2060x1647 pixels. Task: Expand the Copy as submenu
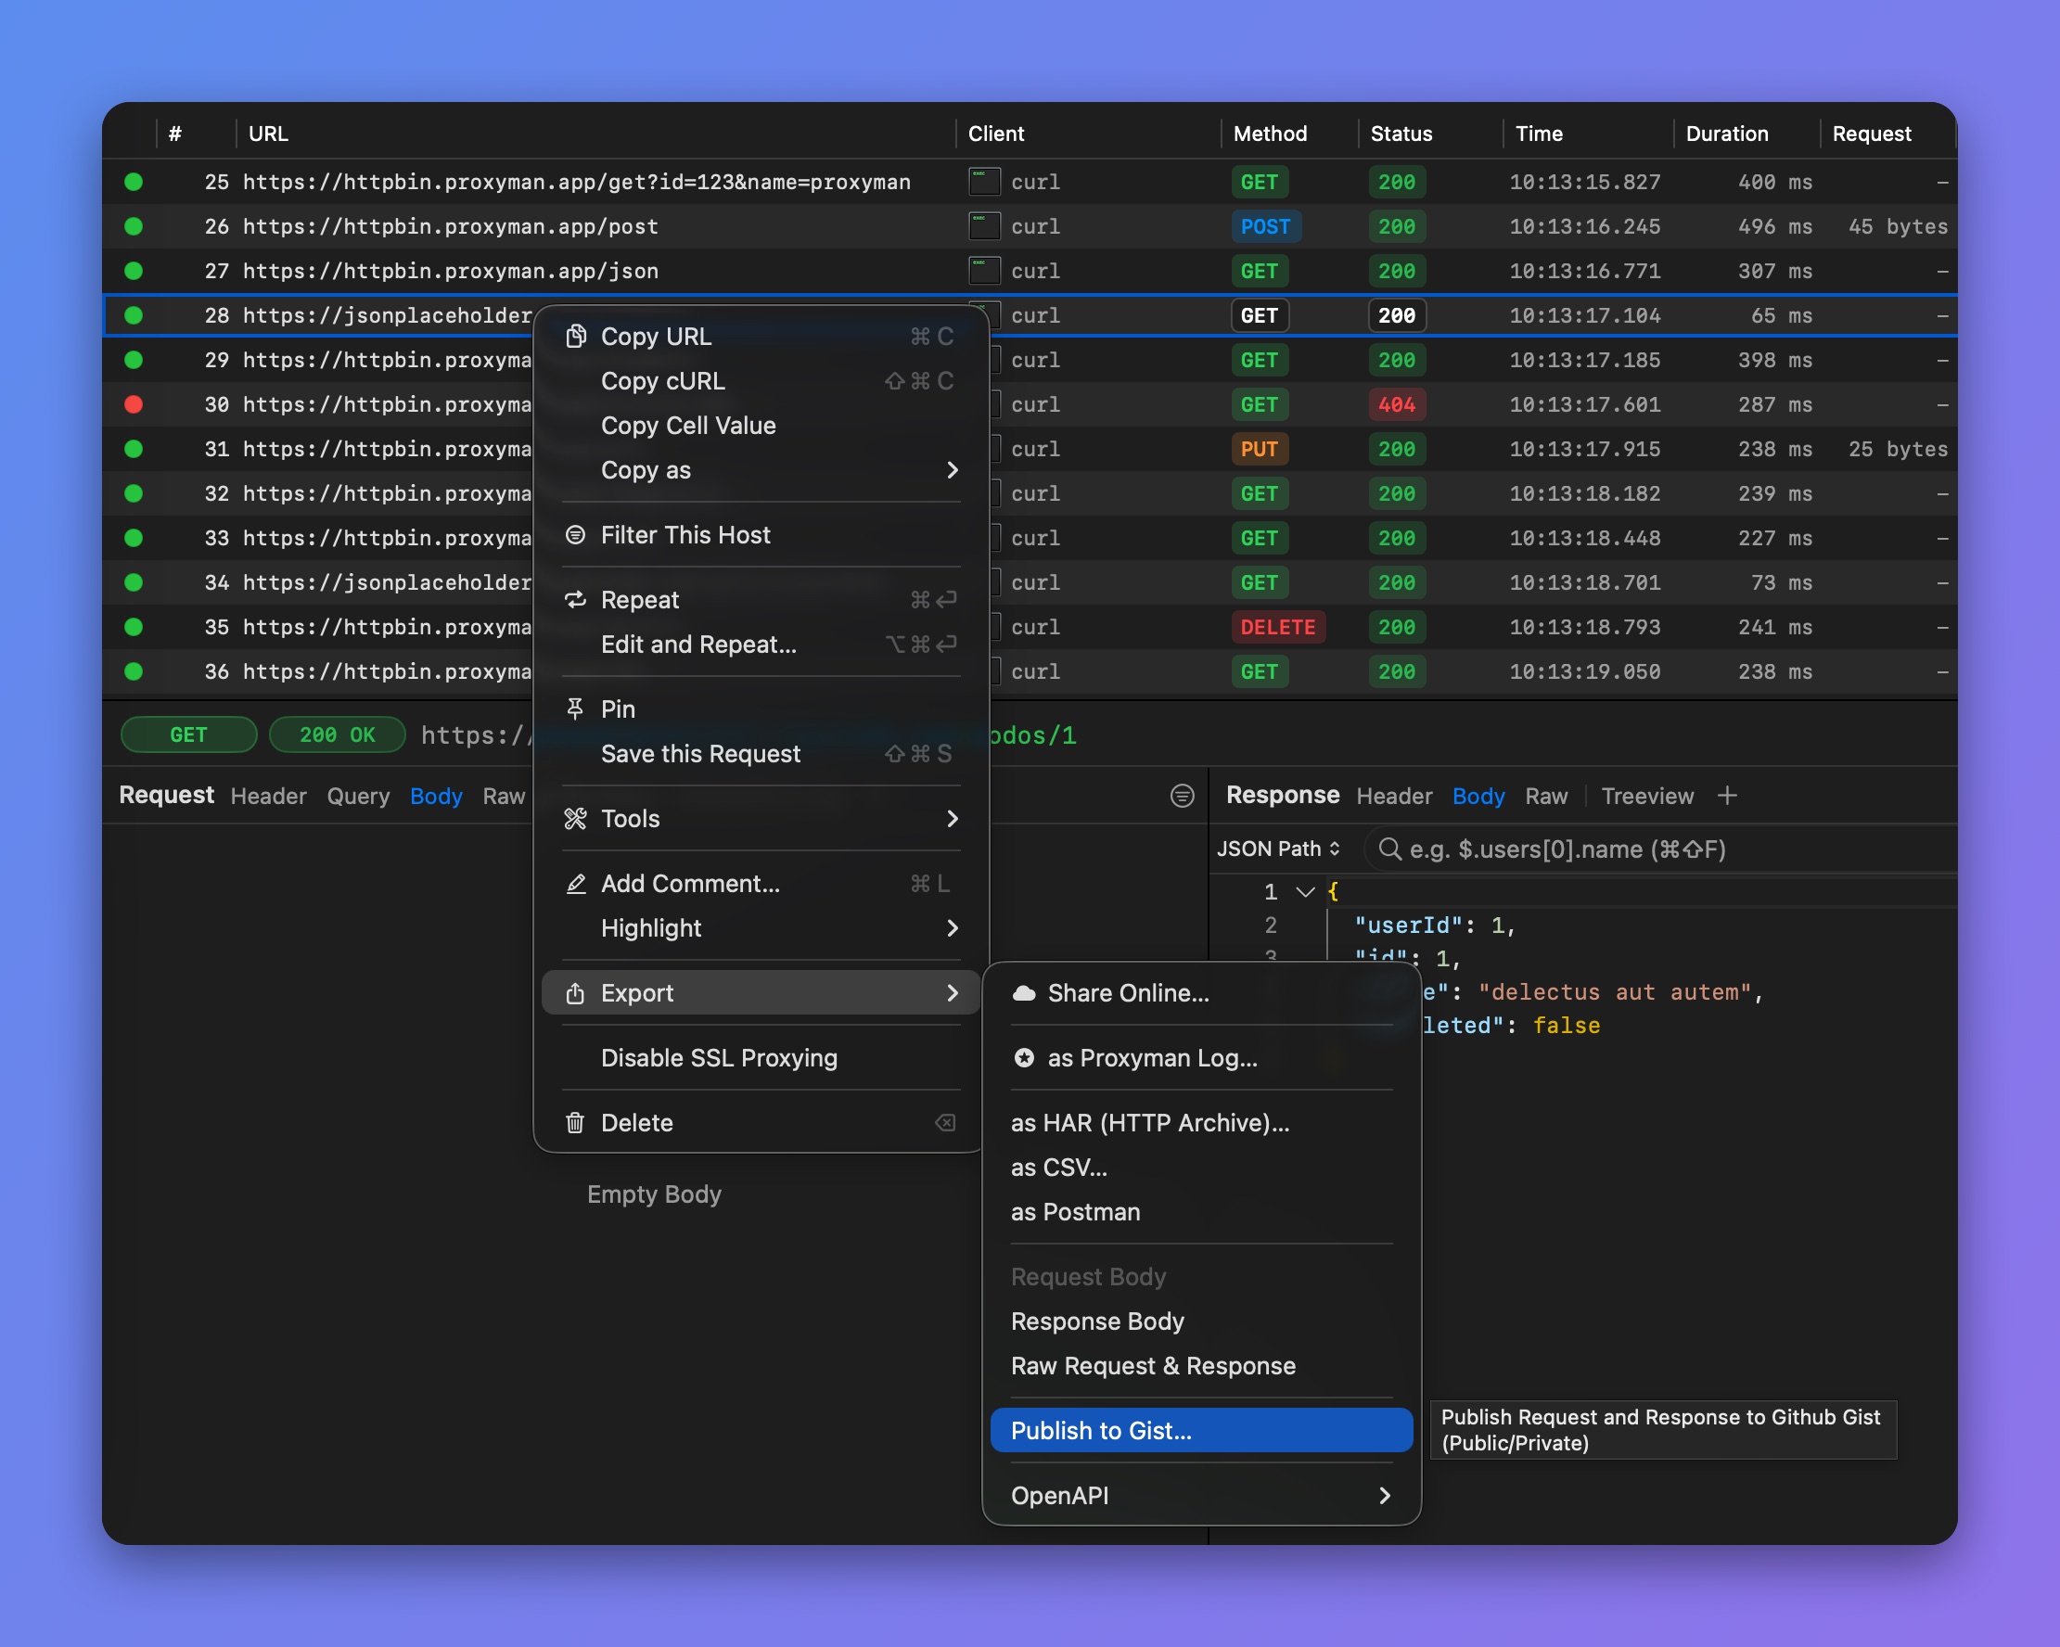tap(761, 470)
